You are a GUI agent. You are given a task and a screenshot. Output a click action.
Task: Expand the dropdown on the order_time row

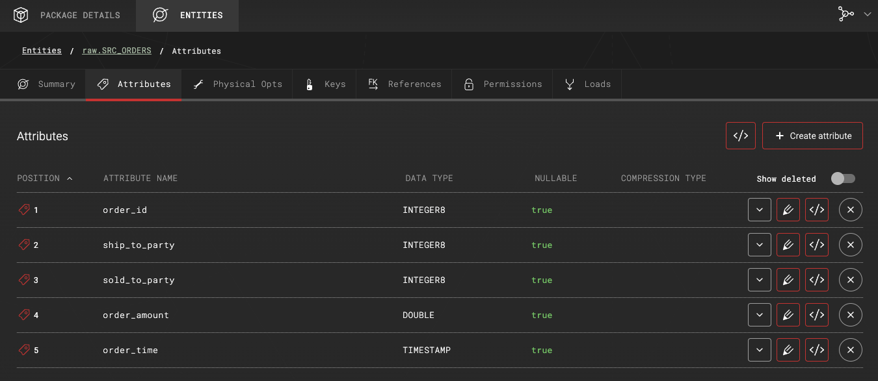point(759,350)
